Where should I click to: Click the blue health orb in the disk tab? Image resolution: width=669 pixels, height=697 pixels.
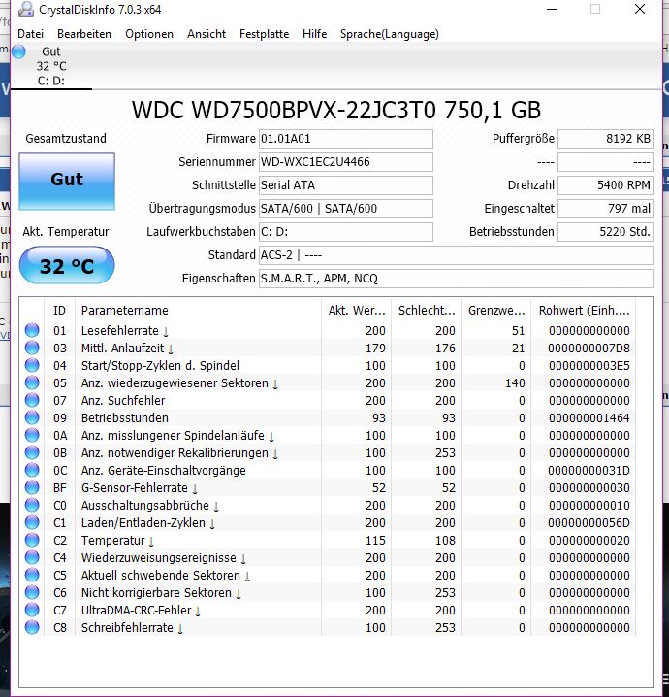[x=19, y=51]
